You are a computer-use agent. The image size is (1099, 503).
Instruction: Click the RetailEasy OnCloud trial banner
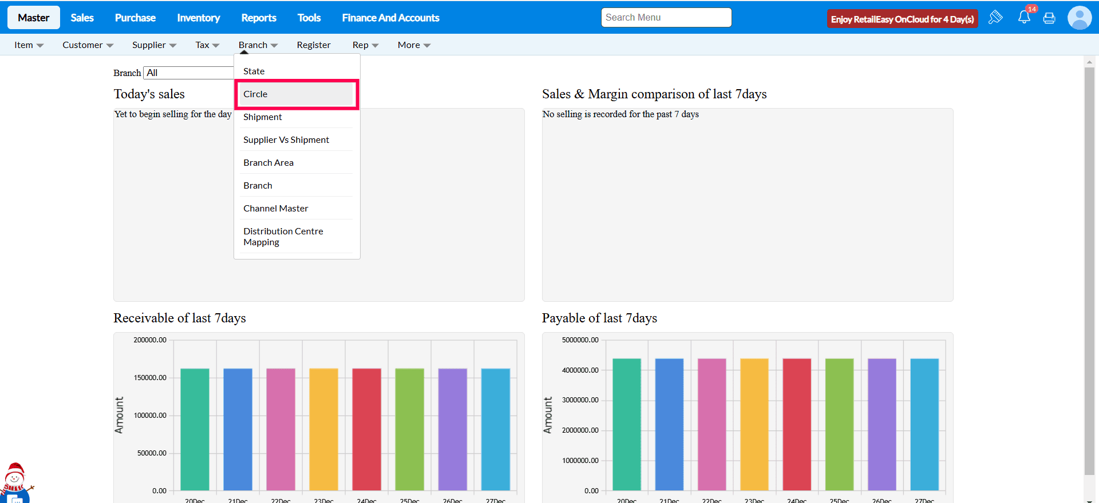(902, 19)
